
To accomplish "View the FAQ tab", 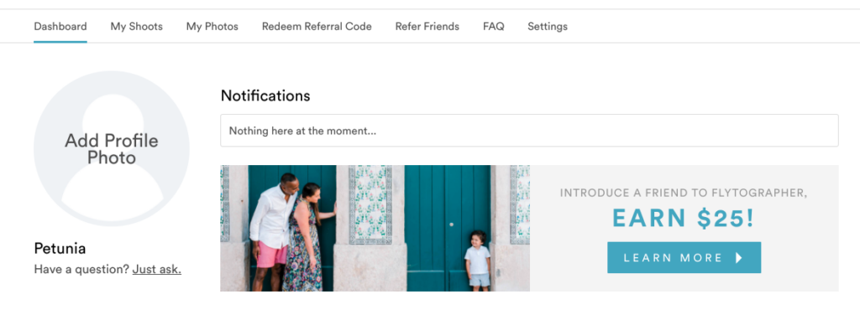I will coord(494,26).
